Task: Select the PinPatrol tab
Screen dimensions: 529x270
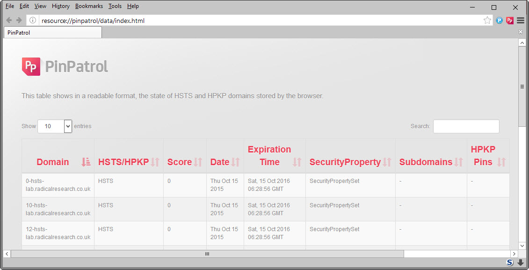Action: 53,32
